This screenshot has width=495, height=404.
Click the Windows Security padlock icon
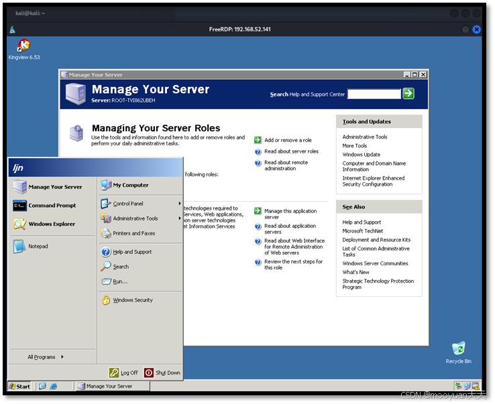tap(106, 299)
